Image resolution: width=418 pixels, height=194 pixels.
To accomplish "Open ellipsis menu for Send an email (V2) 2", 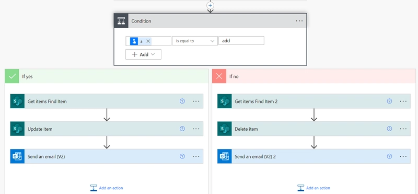I will (403, 156).
